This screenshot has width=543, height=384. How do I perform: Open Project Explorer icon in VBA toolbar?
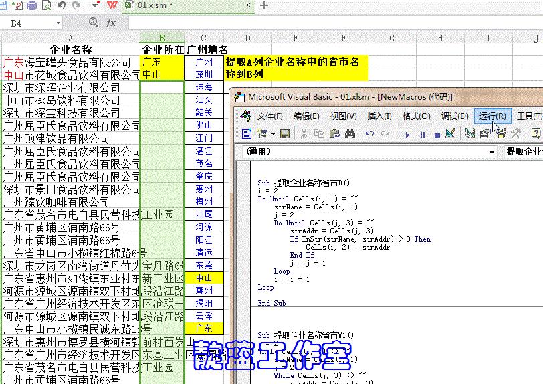470,134
